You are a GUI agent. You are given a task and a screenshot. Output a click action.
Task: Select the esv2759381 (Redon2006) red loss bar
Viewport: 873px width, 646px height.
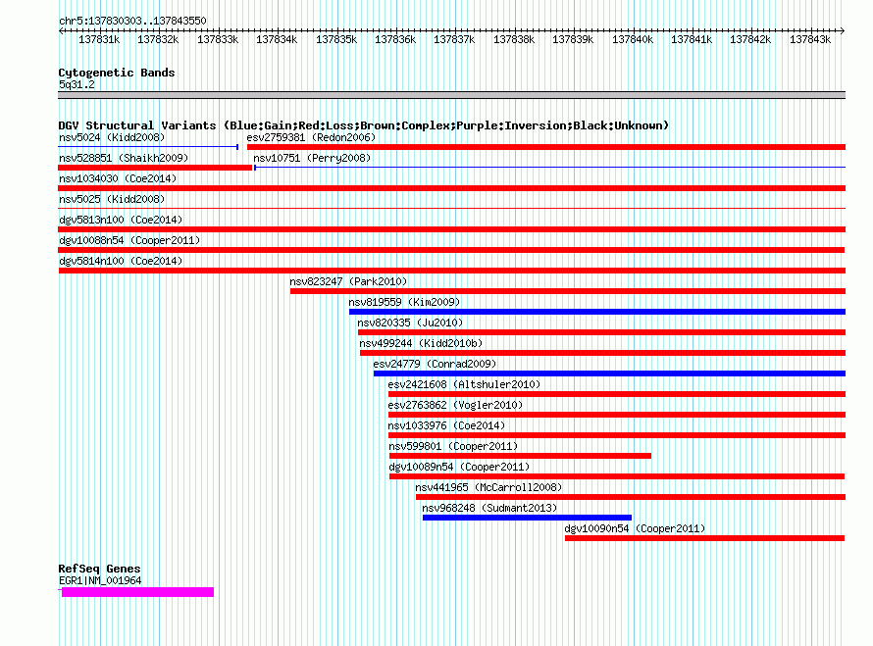click(x=546, y=147)
